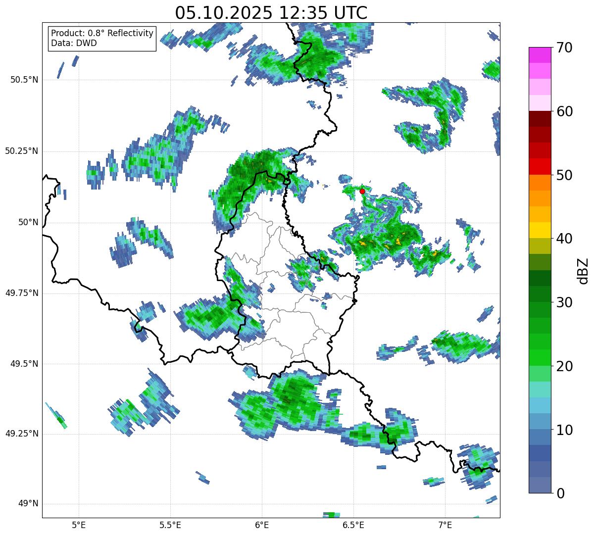Pick the yellow colorbar swatch near 40
The height and width of the screenshot is (535, 595).
click(x=543, y=230)
